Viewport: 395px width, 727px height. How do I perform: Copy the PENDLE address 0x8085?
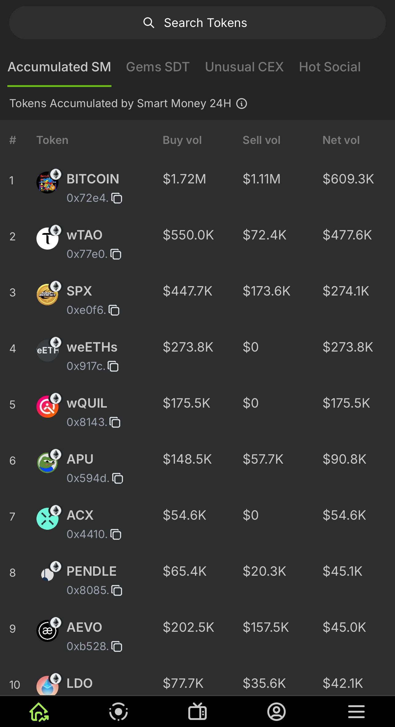[x=117, y=591]
